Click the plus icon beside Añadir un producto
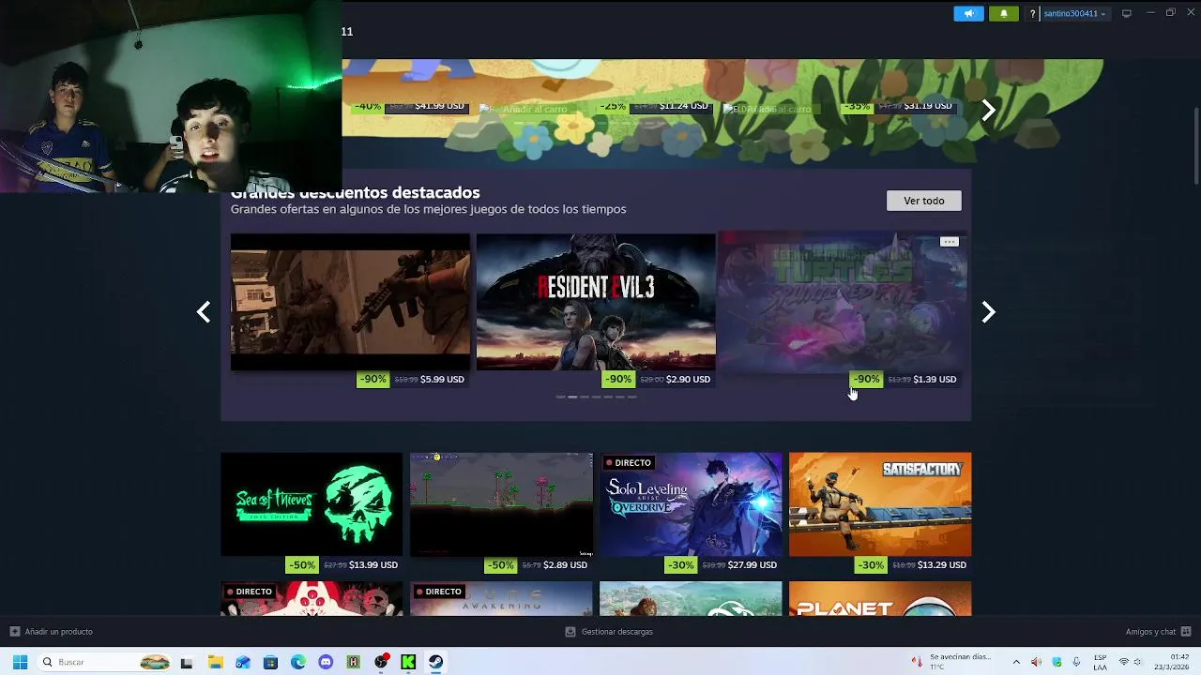This screenshot has width=1201, height=675. [x=15, y=632]
